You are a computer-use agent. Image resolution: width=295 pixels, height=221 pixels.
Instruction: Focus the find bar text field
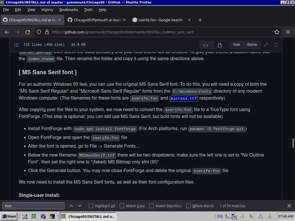[x=33, y=206]
